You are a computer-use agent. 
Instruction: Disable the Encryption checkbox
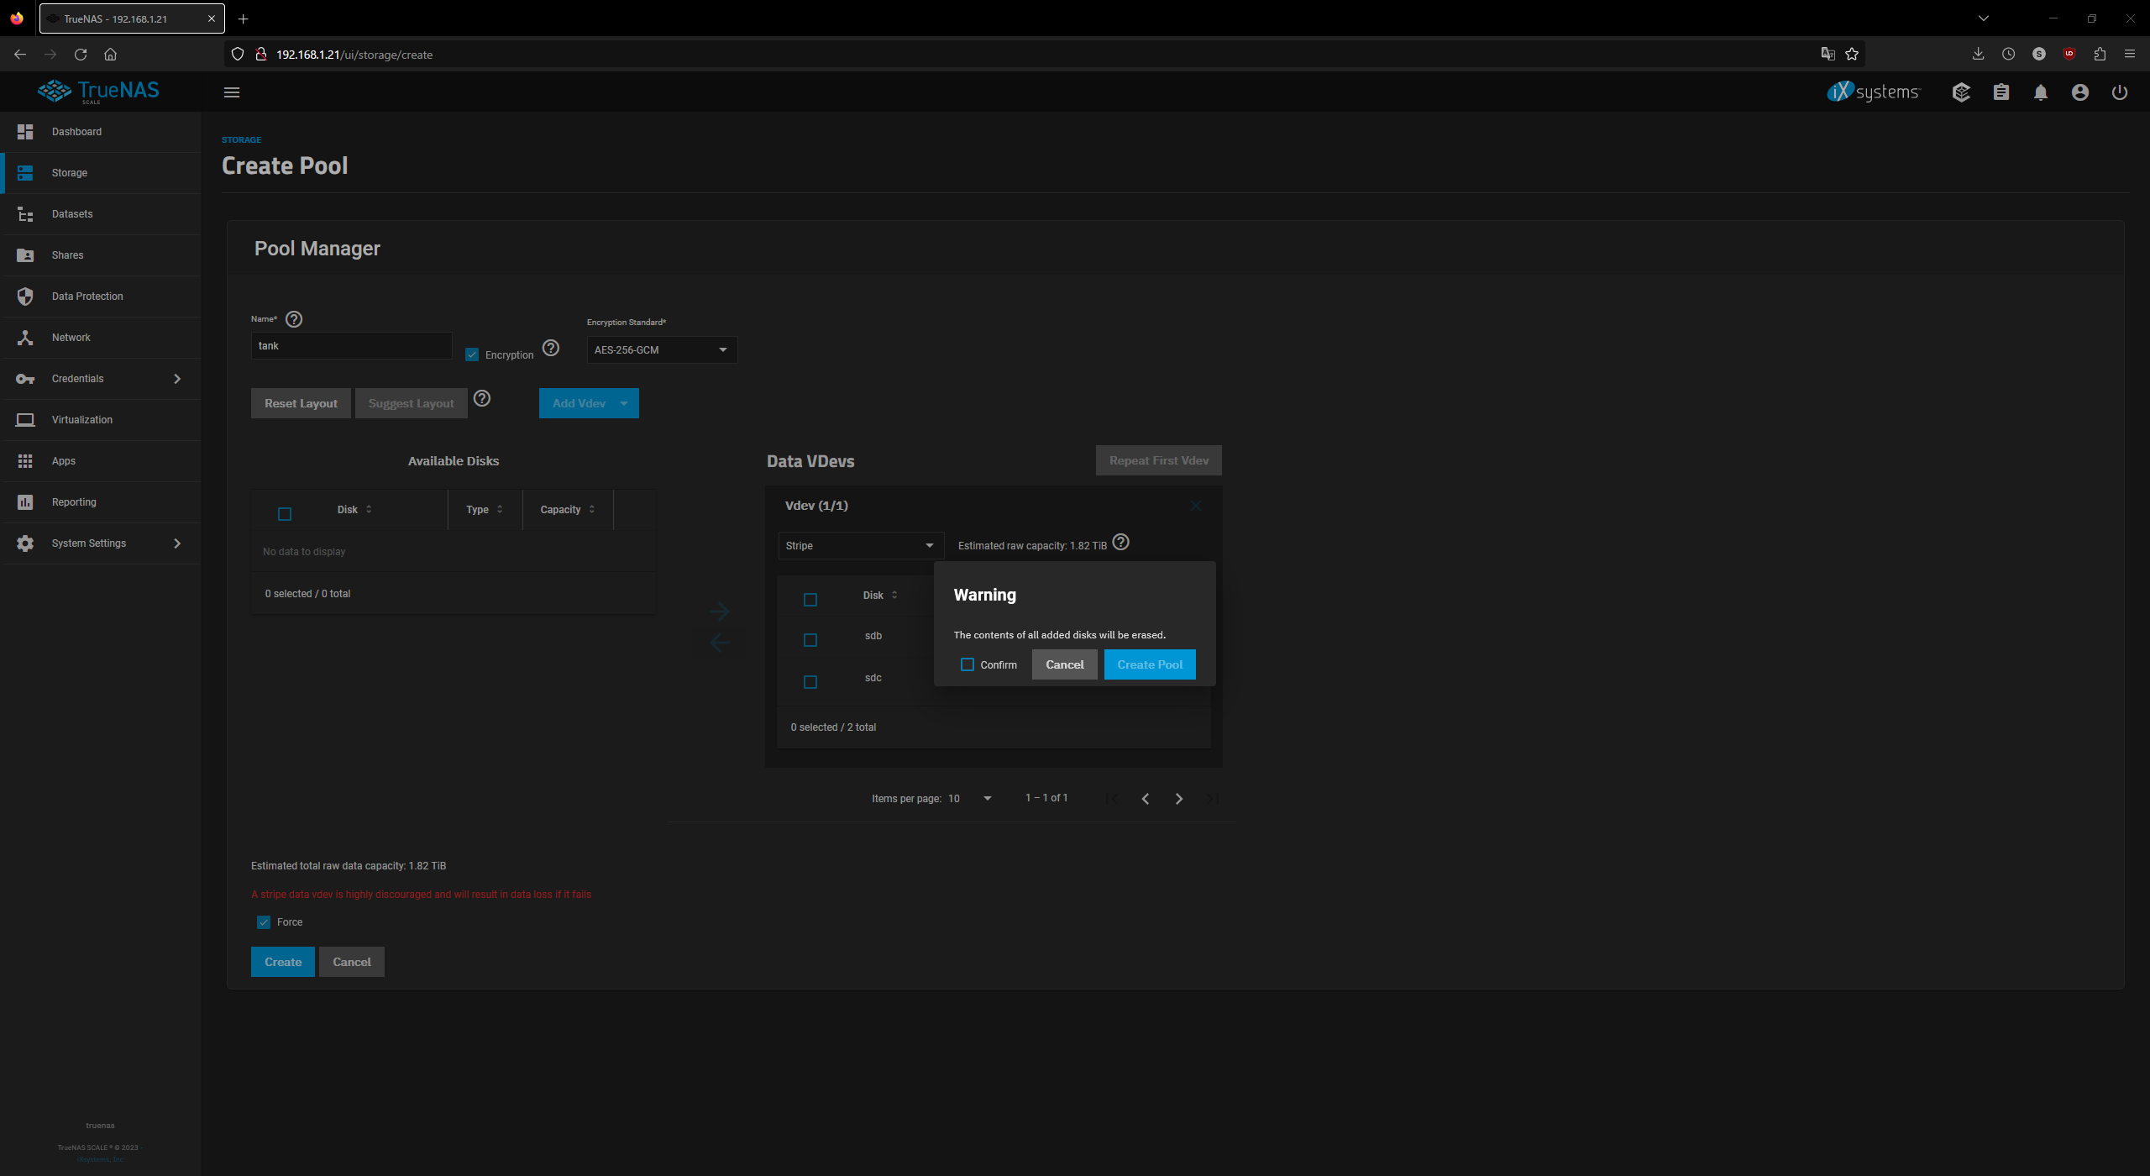click(x=471, y=354)
